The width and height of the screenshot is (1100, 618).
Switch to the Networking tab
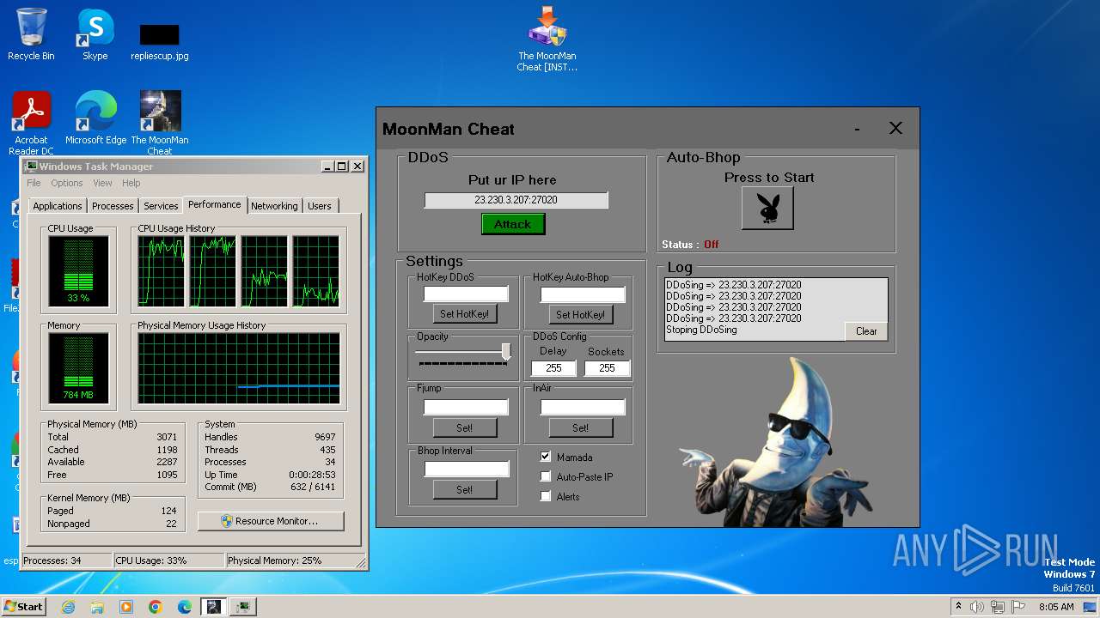click(274, 206)
